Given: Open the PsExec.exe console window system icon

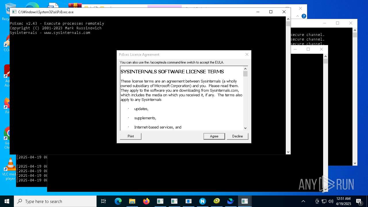Looking at the screenshot, I should coord(14,12).
